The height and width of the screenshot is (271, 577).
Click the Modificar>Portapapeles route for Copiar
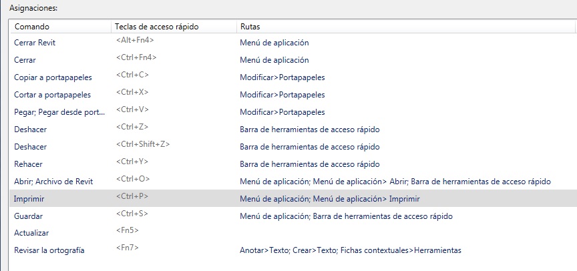282,77
